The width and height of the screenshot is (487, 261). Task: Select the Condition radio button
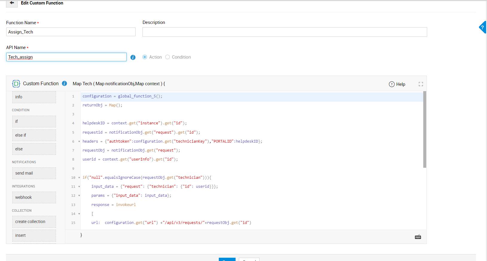coord(168,57)
